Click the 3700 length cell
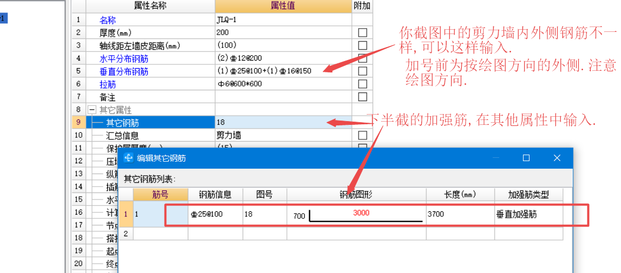Screen dimensions: 621x273 tap(460, 214)
